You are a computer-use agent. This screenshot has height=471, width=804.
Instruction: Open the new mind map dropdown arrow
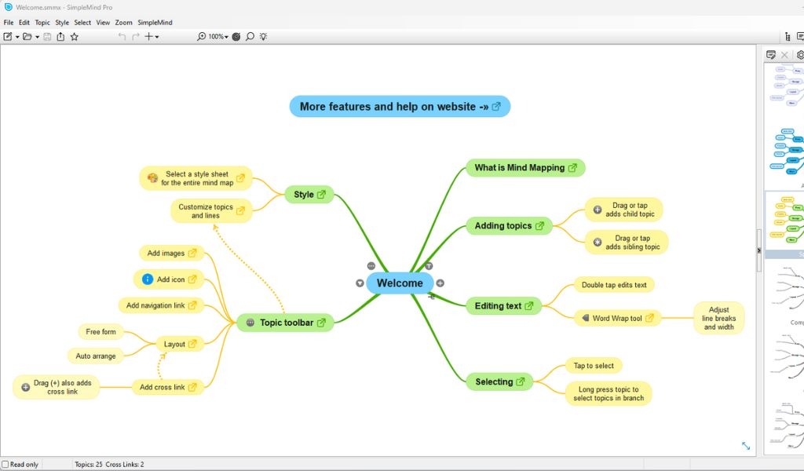click(17, 37)
